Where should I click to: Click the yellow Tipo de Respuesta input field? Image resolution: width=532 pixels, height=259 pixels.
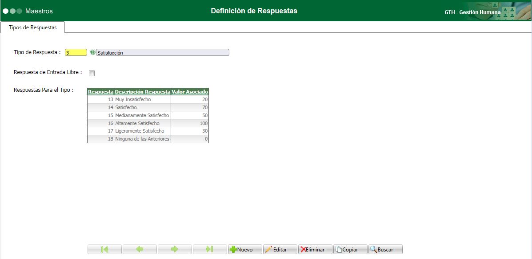coord(76,52)
